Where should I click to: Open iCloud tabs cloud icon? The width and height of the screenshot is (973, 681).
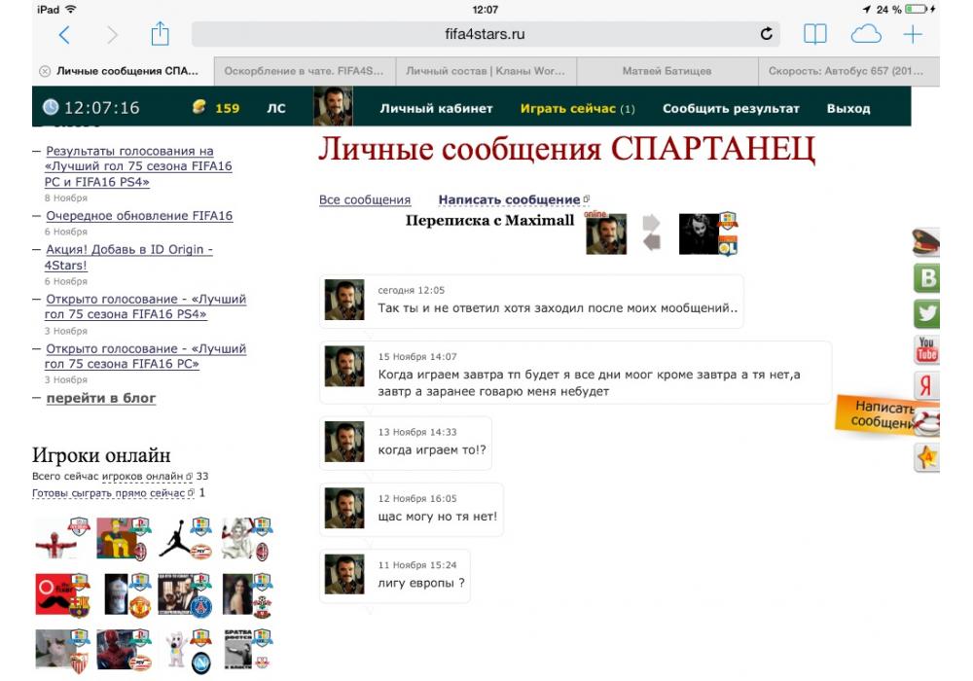865,35
